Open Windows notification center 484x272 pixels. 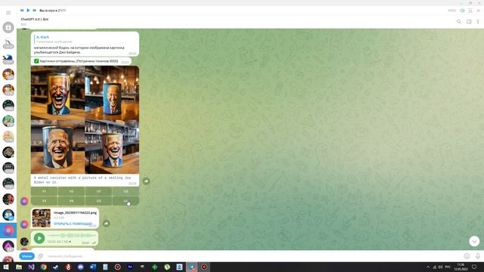pos(474,267)
